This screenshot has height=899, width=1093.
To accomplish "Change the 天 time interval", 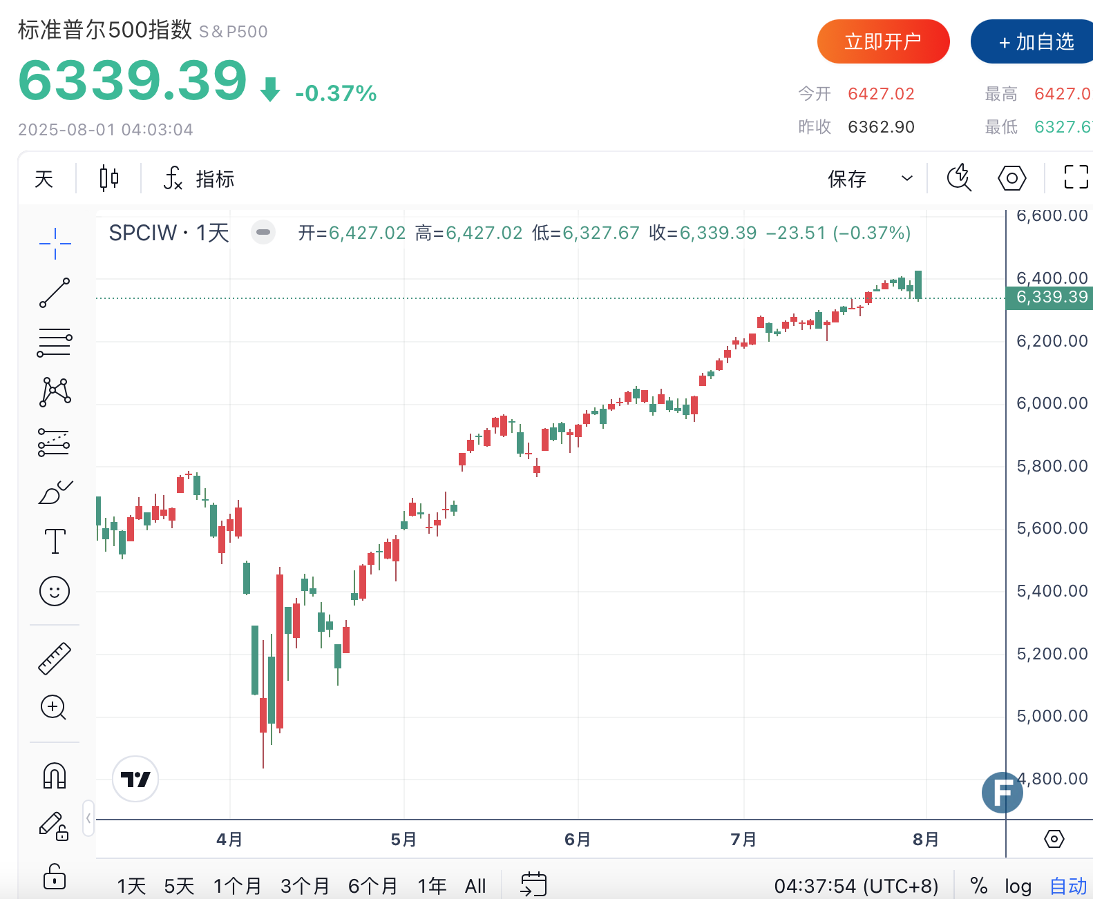I will (44, 179).
